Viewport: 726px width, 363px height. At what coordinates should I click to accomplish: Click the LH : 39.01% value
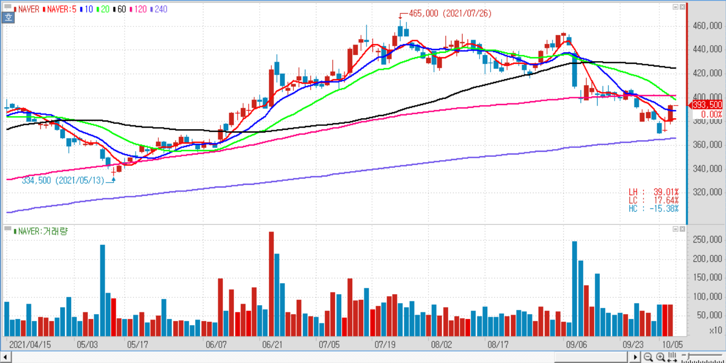654,192
